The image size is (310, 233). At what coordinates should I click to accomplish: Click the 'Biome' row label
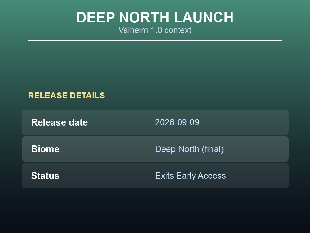(x=45, y=149)
